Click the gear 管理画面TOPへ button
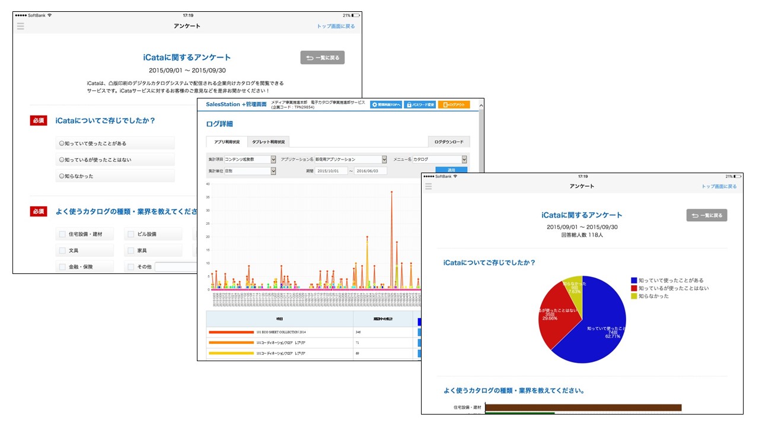 click(x=386, y=104)
